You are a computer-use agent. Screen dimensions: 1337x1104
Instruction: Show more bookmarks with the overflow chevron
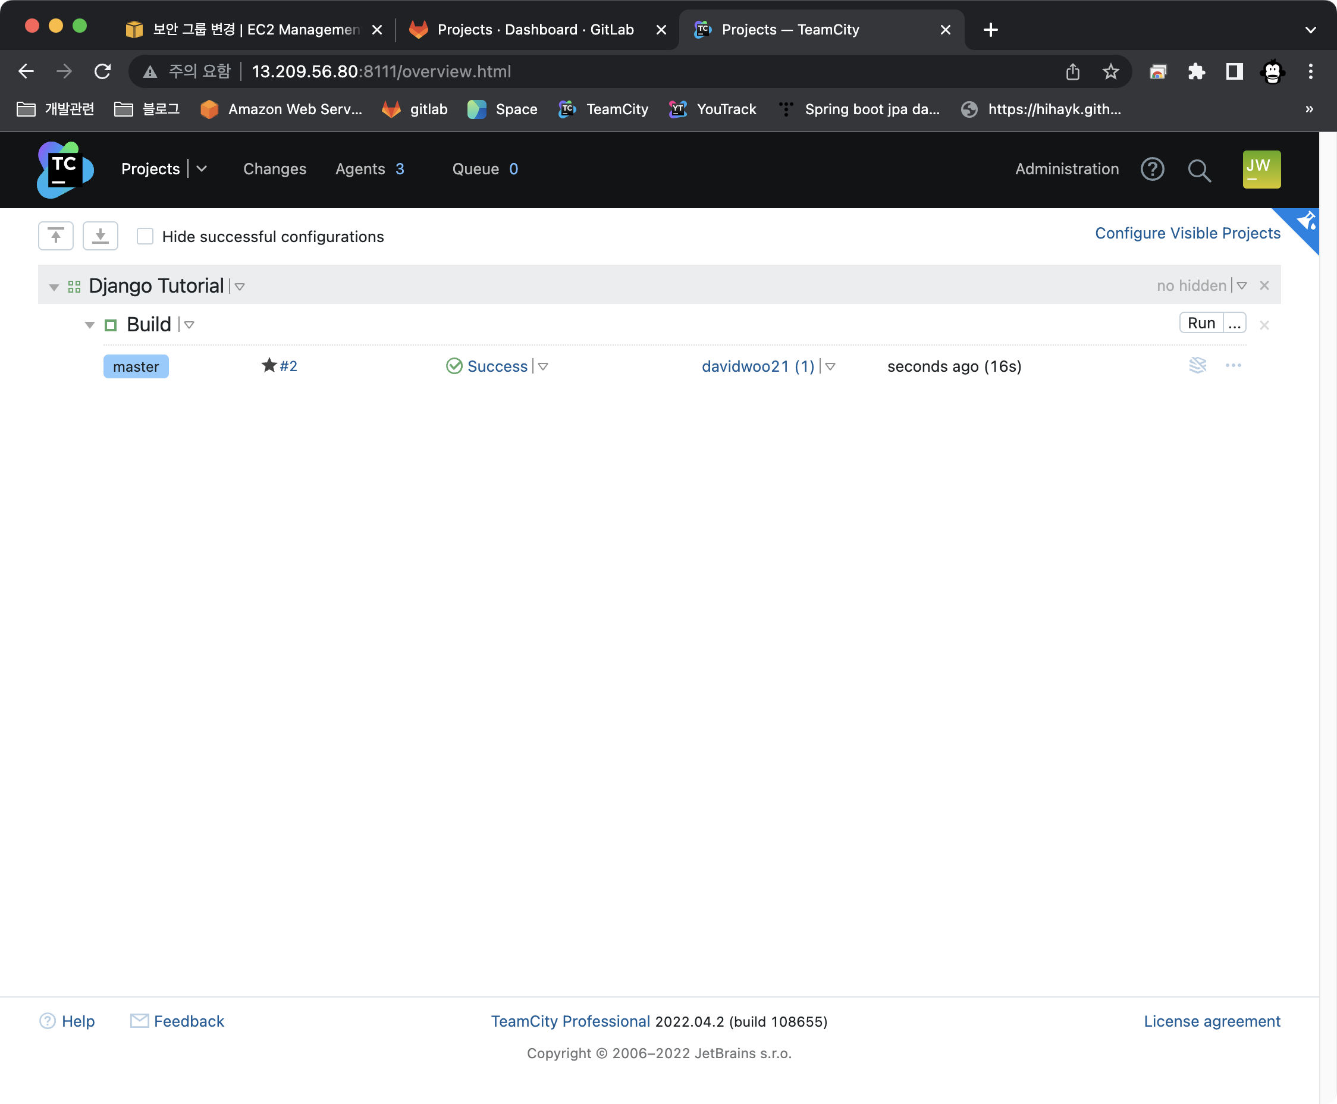1309,109
